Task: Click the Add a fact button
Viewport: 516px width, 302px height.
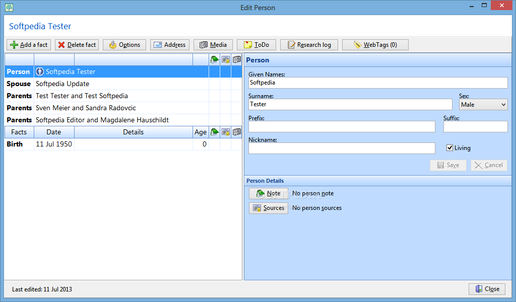Action: [29, 45]
